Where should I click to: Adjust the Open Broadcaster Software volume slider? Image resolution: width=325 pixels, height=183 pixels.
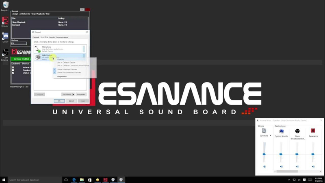[297, 154]
